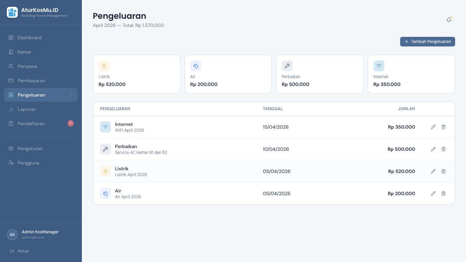The width and height of the screenshot is (466, 262).
Task: Open the Perbaikan Rp 500.000 summary card
Action: pos(320,74)
